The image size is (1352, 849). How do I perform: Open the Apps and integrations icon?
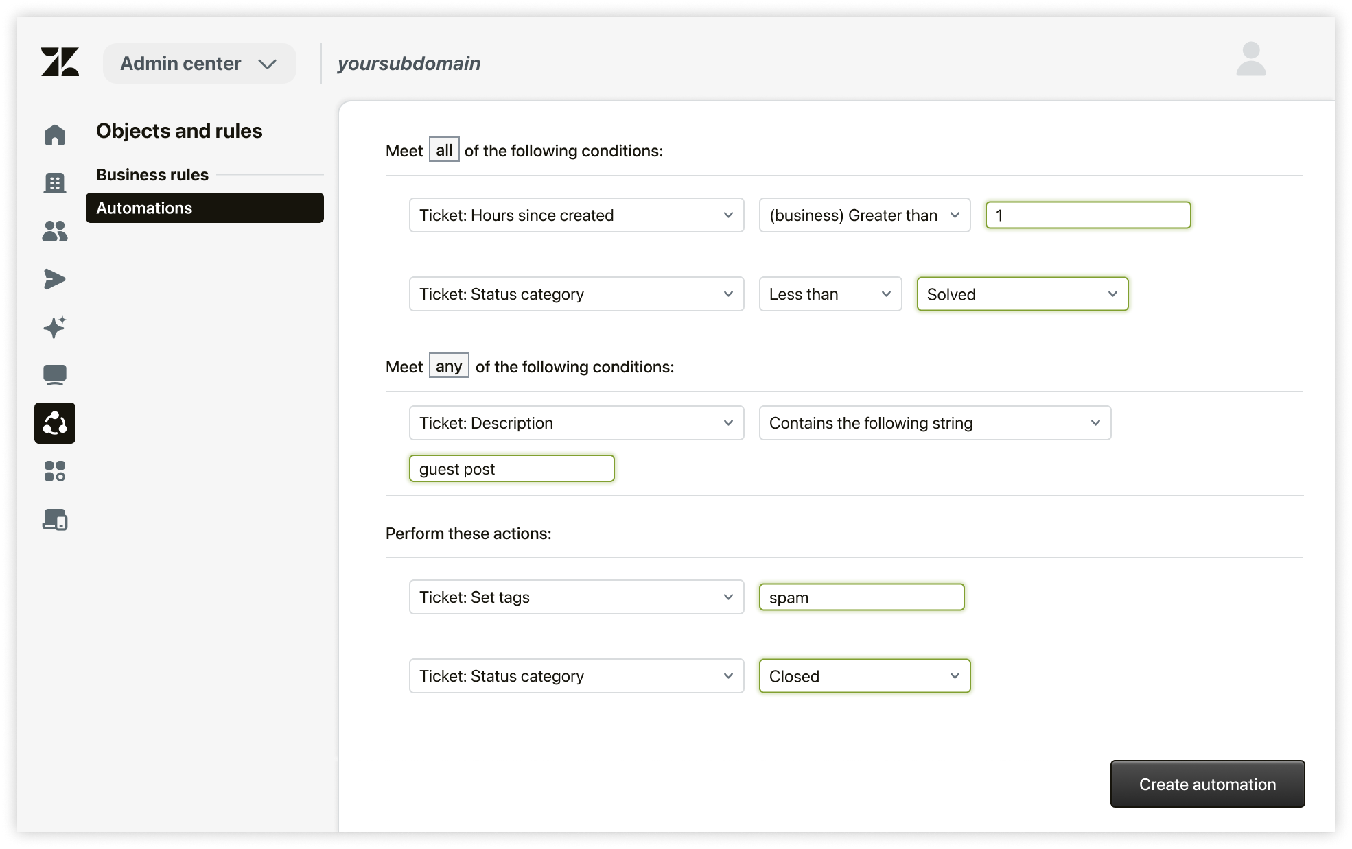click(55, 471)
